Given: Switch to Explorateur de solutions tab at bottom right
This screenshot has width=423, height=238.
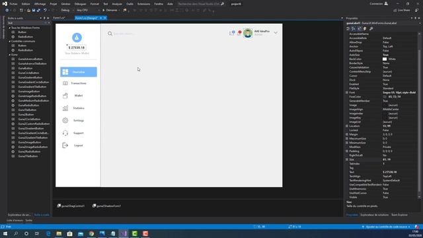Looking at the screenshot, I should click(375, 215).
